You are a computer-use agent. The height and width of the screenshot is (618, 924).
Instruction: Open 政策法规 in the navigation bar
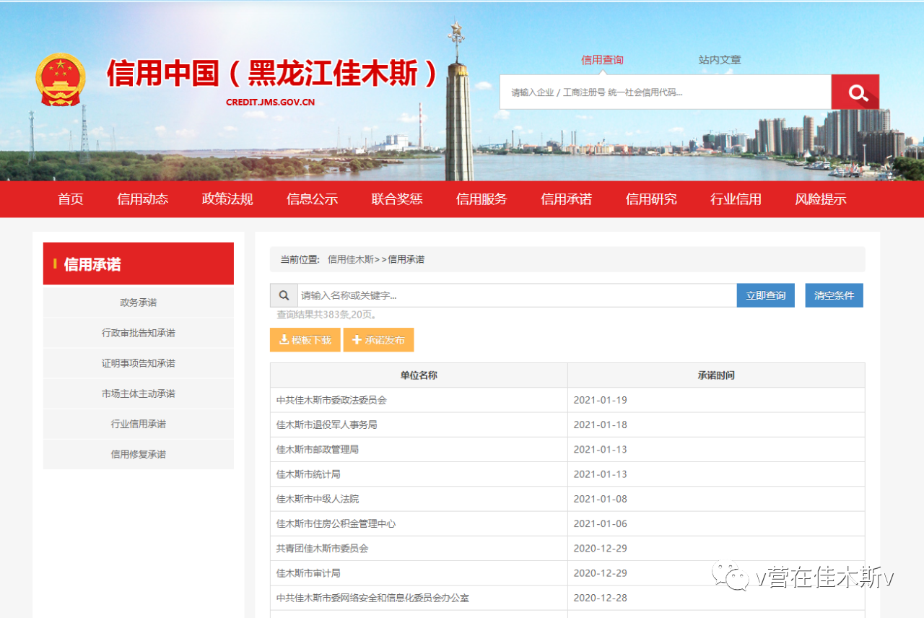point(227,199)
